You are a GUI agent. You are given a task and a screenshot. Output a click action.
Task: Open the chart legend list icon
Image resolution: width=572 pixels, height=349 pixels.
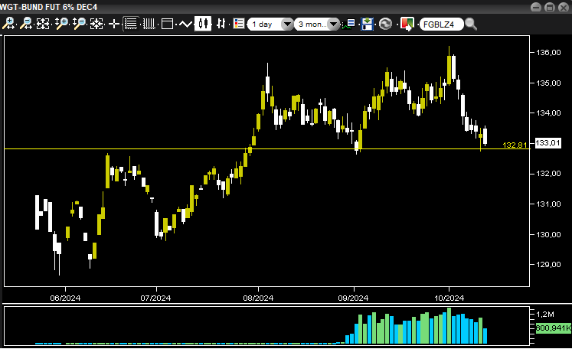tap(239, 24)
